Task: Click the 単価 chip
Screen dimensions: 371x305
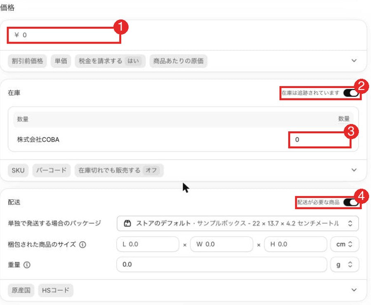Action: [x=61, y=61]
